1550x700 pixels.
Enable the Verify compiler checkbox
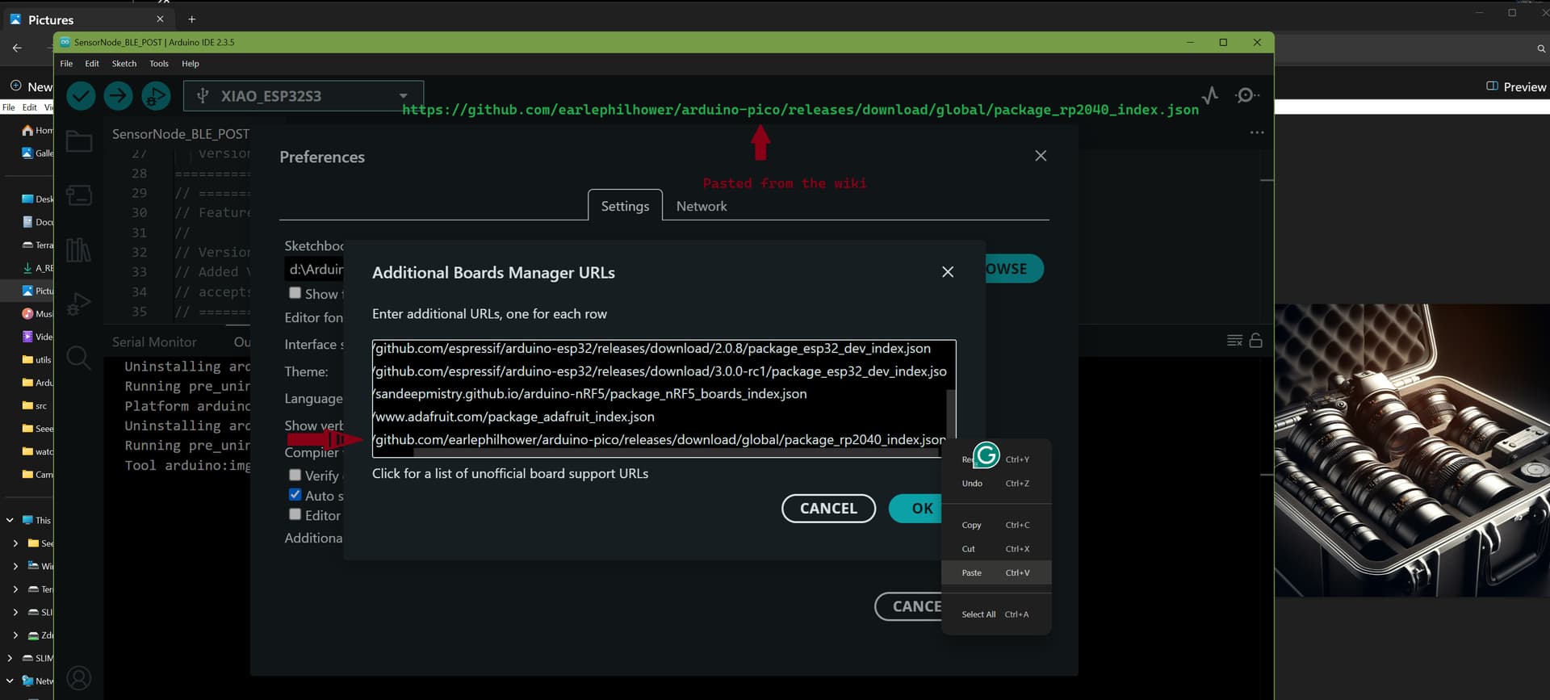click(x=295, y=476)
